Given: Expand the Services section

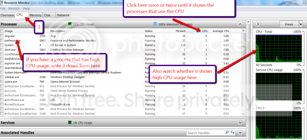Looking at the screenshot, I should [240, 123].
